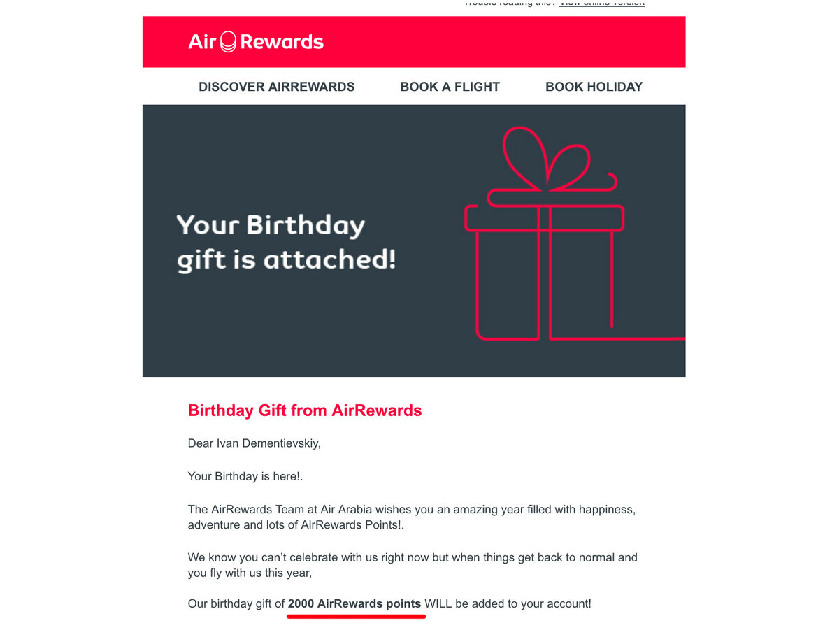Select the 'Birthday Gift from AirRewards' heading

(305, 410)
